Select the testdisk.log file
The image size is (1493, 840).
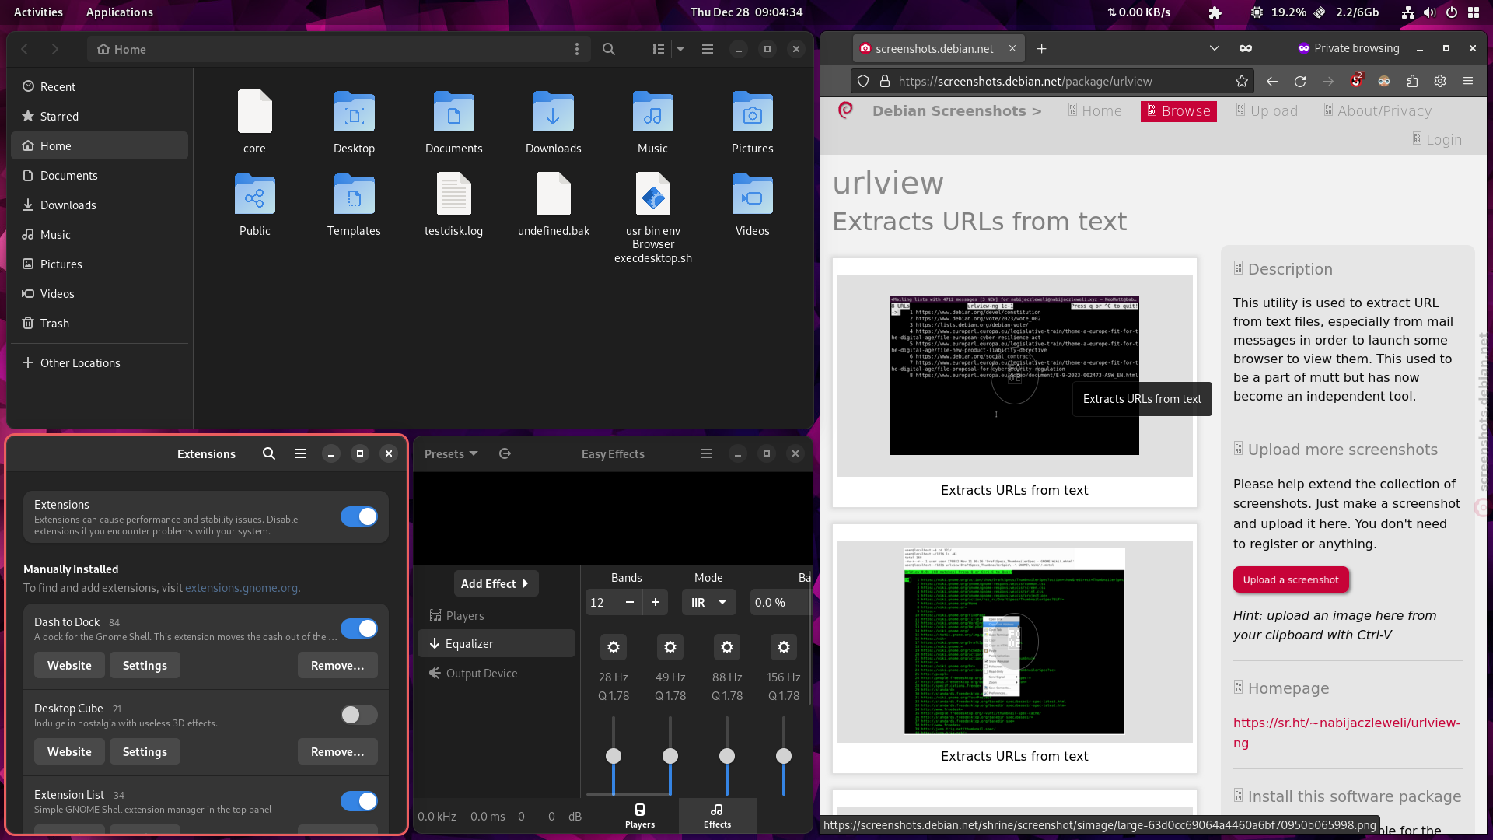point(453,205)
